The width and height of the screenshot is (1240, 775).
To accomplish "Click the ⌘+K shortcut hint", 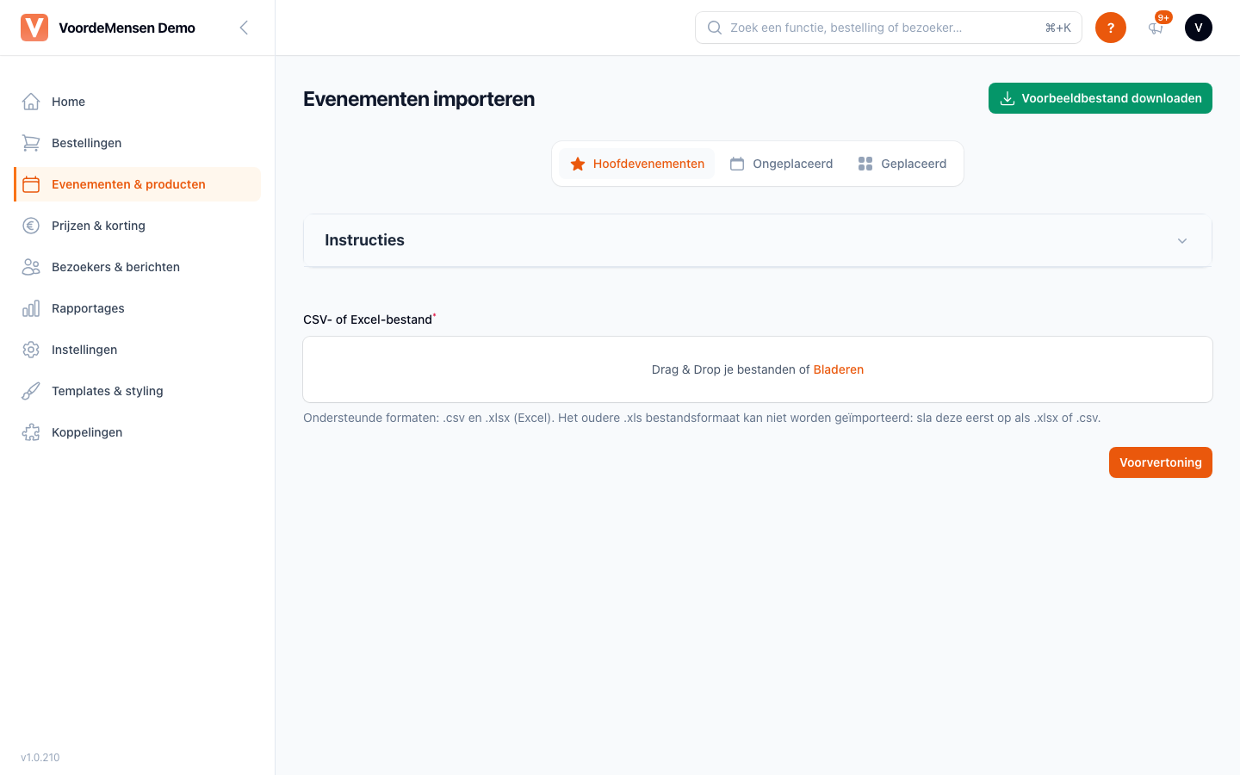I will click(1058, 28).
